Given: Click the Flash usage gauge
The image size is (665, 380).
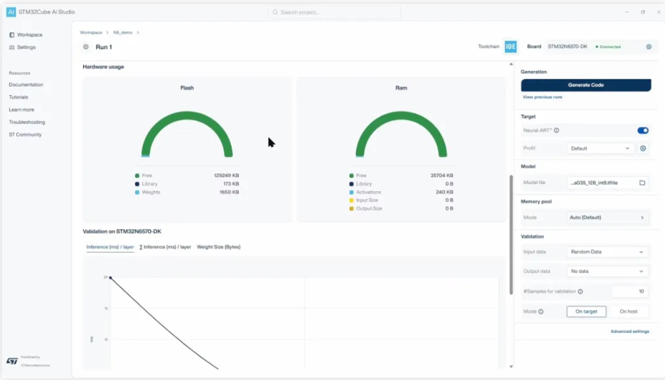Looking at the screenshot, I should [x=187, y=134].
